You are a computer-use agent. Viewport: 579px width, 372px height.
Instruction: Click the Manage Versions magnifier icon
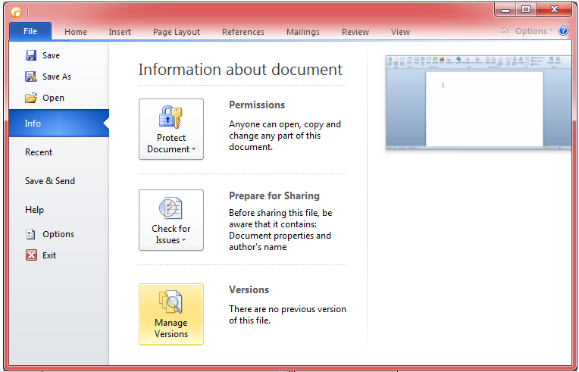[171, 302]
